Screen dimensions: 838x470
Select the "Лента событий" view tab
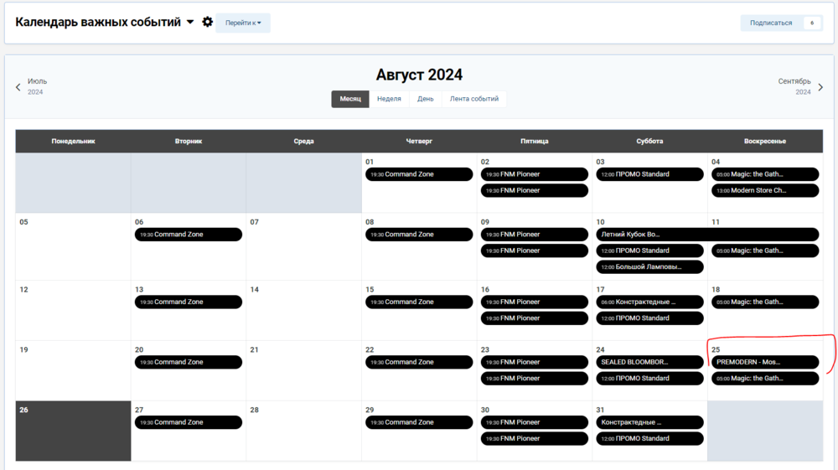[x=473, y=99]
